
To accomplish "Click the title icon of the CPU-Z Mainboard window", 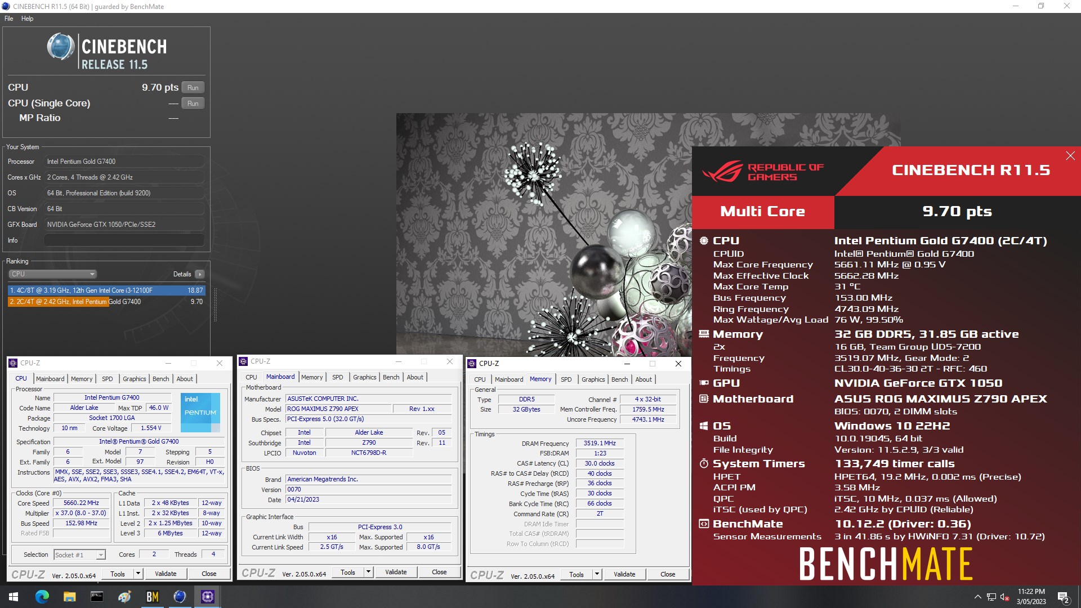I will (243, 361).
